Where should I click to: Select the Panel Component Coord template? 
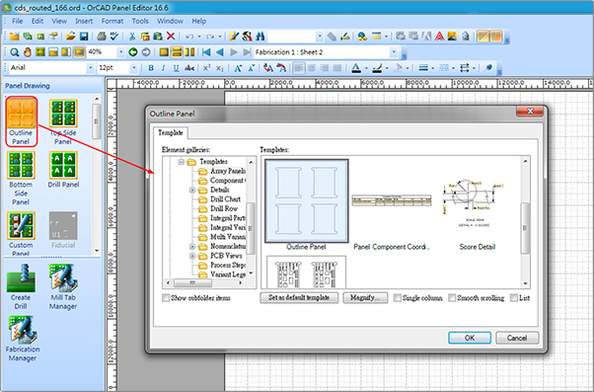pyautogui.click(x=392, y=204)
